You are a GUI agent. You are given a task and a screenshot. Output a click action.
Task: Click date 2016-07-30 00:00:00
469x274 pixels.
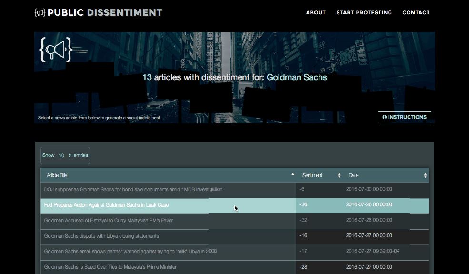[369, 189]
